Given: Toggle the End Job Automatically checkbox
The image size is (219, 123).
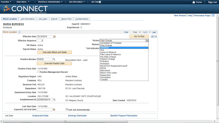Looking at the screenshot, I should (x=67, y=109).
